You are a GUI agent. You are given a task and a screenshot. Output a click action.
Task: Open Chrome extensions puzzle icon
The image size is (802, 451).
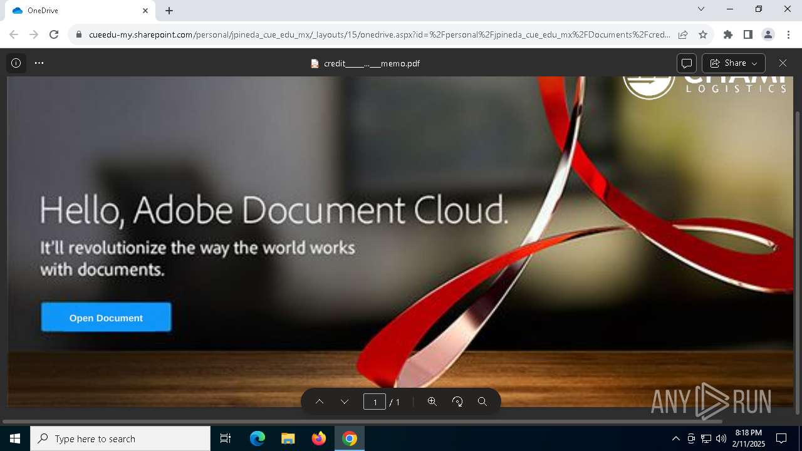pos(728,34)
